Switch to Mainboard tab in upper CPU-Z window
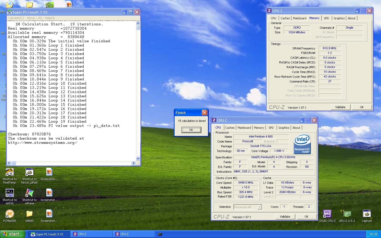The image size is (381, 238). point(300,18)
